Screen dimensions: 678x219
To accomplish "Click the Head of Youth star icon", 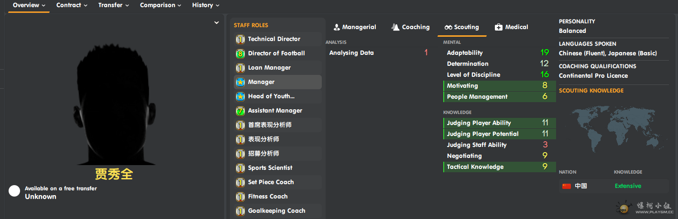I will coord(240,96).
